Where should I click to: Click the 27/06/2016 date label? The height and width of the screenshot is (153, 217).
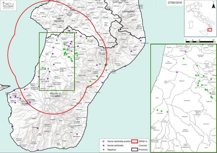(x=174, y=3)
